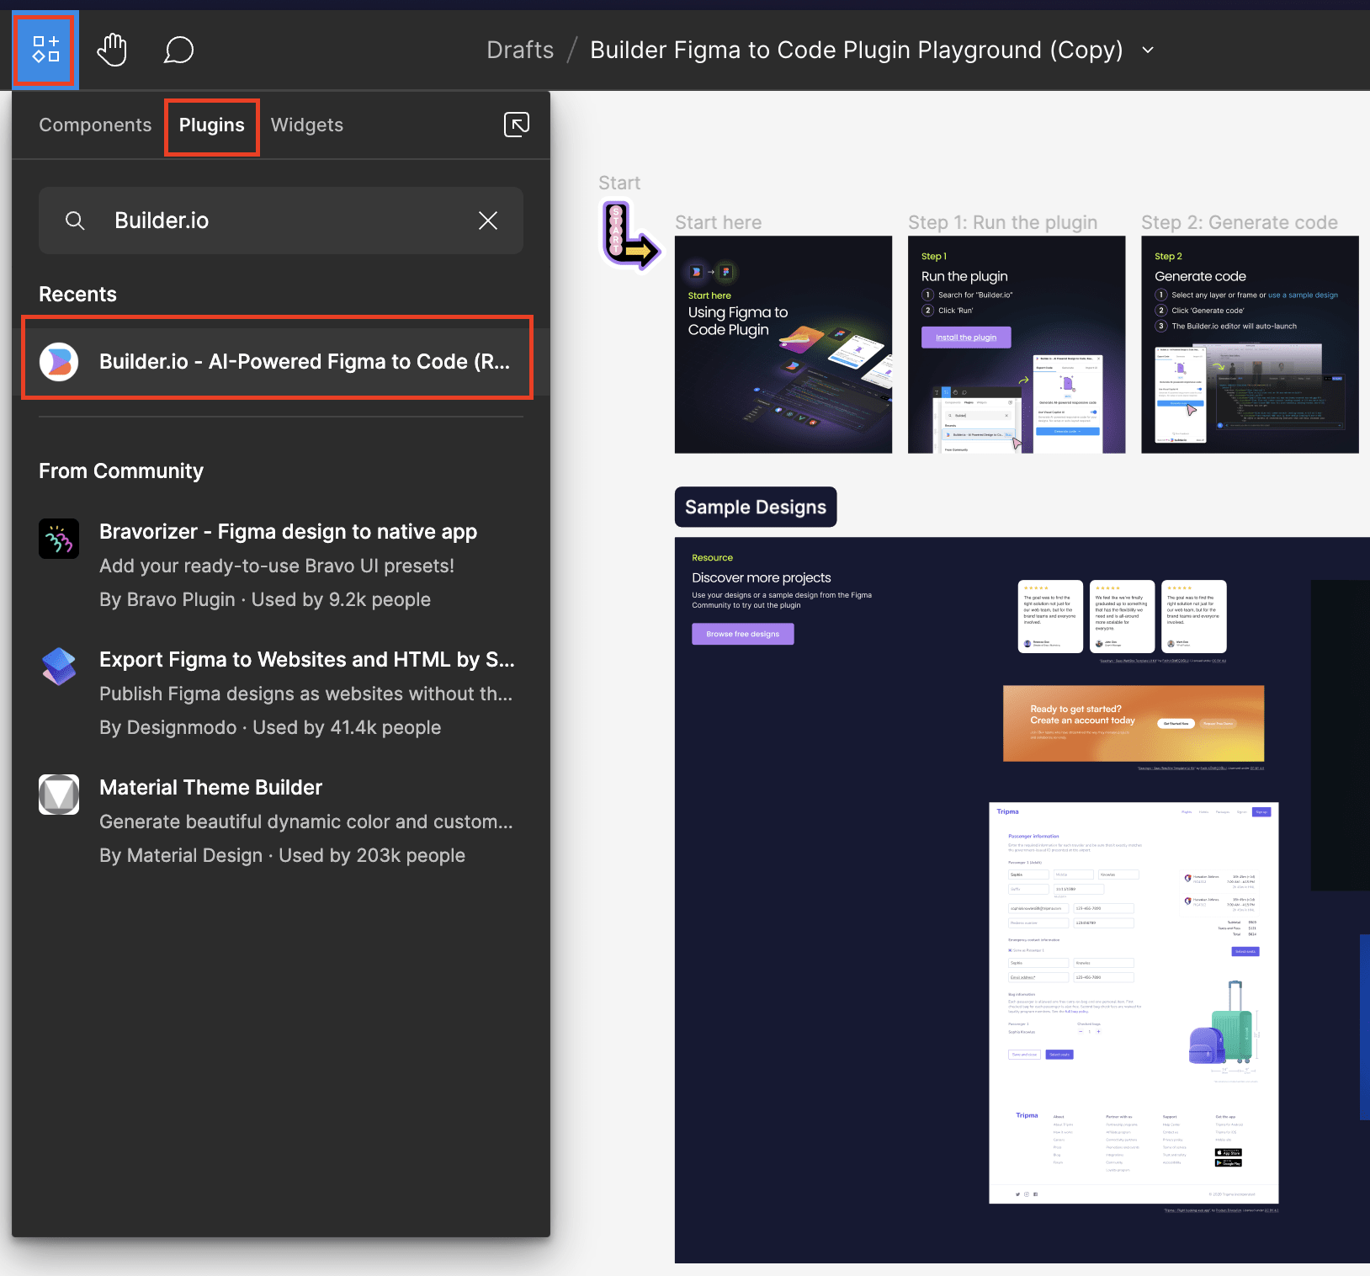
Task: Select the Start here frame thumbnail
Action: [783, 344]
